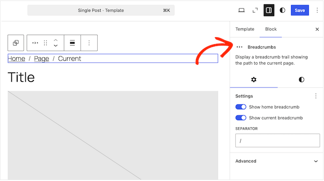
Task: Switch to the Block tab
Action: pyautogui.click(x=271, y=29)
